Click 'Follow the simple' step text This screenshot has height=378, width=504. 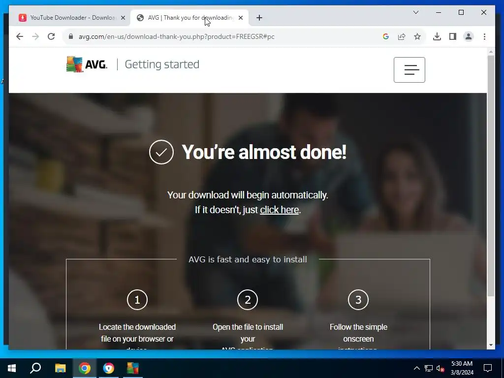(x=358, y=327)
